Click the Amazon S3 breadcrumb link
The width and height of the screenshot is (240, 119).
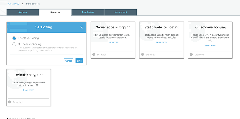click(x=13, y=4)
